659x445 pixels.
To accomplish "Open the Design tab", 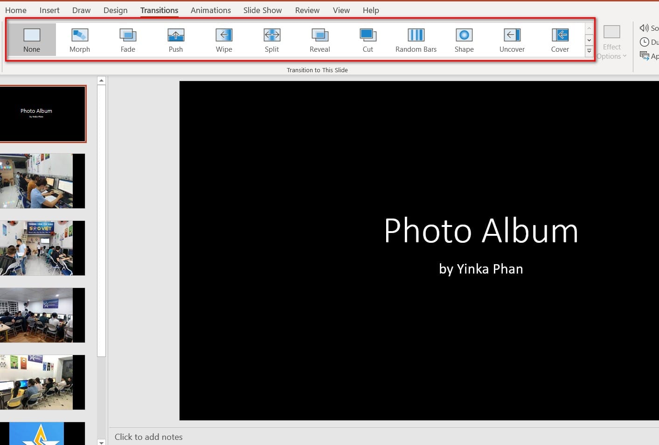I will coord(116,10).
